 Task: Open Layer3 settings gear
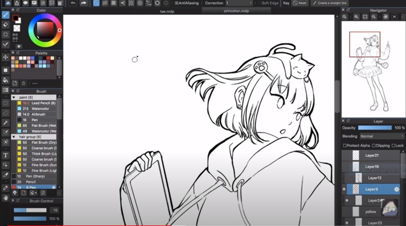coord(396,189)
